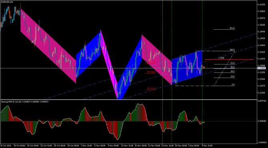Select the rightmost green dotted vertical line
The image size is (268, 148).
click(x=202, y=72)
